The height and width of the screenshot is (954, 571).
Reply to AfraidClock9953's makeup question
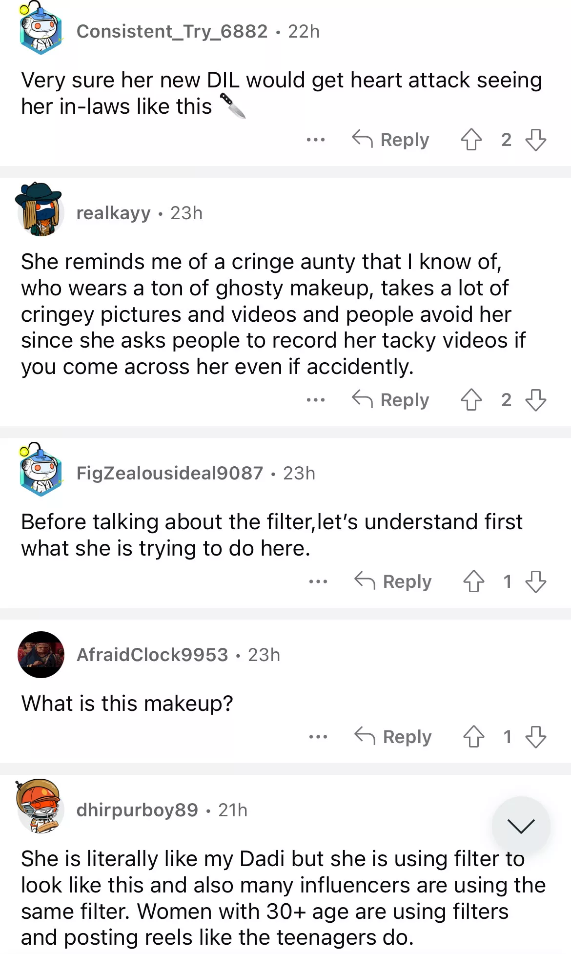pyautogui.click(x=393, y=737)
